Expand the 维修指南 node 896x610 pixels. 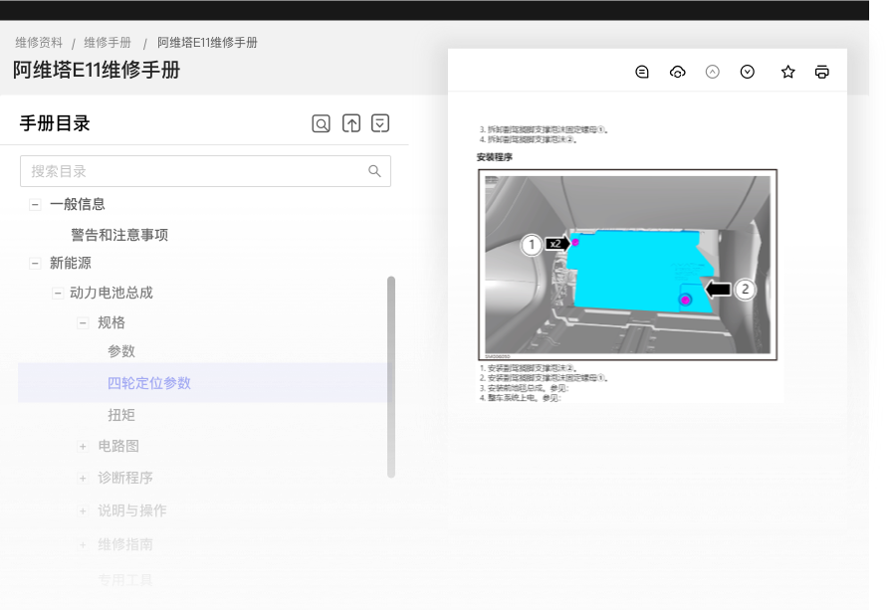coord(83,545)
